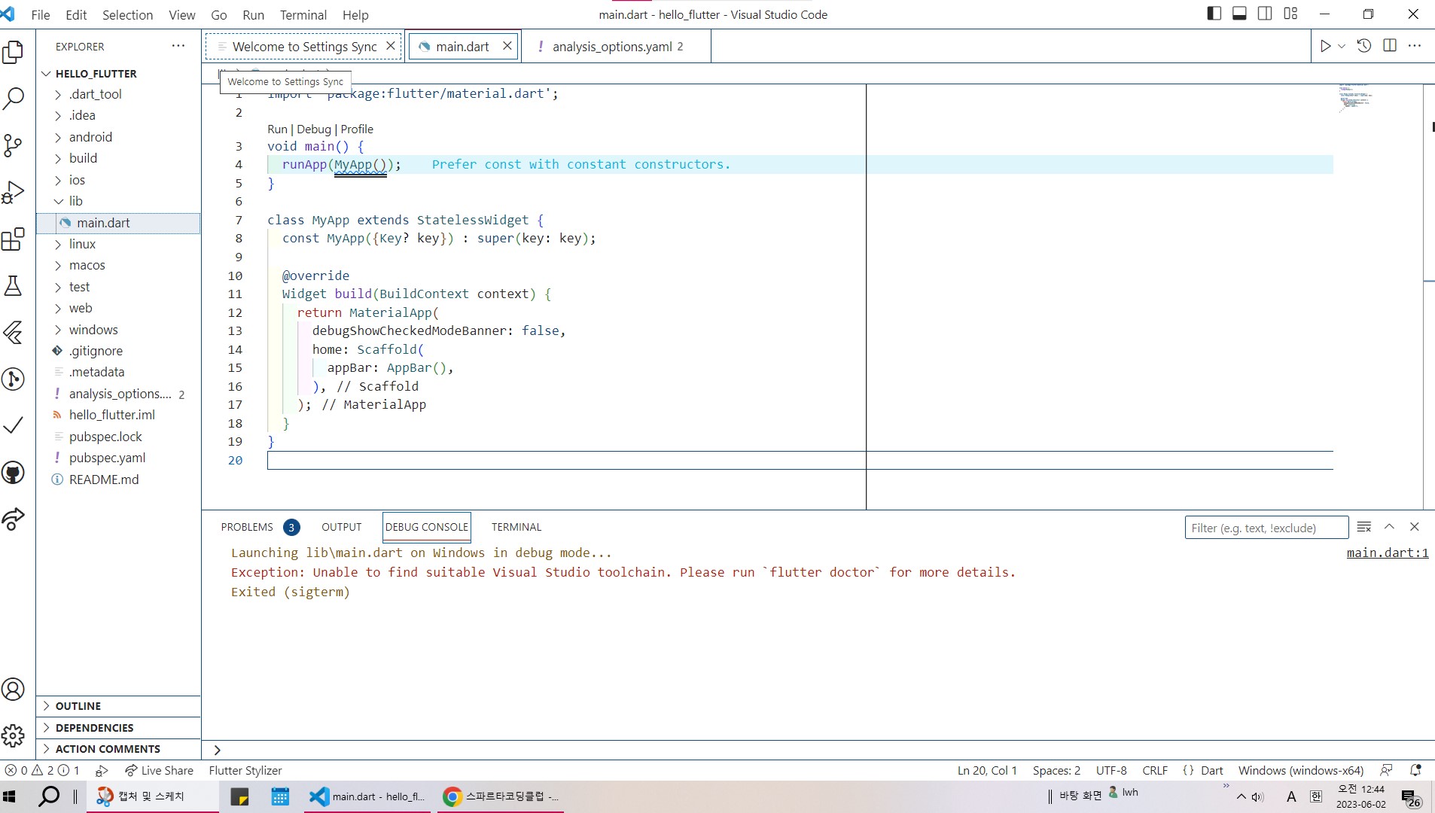Open editor more actions menu
1435x813 pixels.
point(1415,46)
